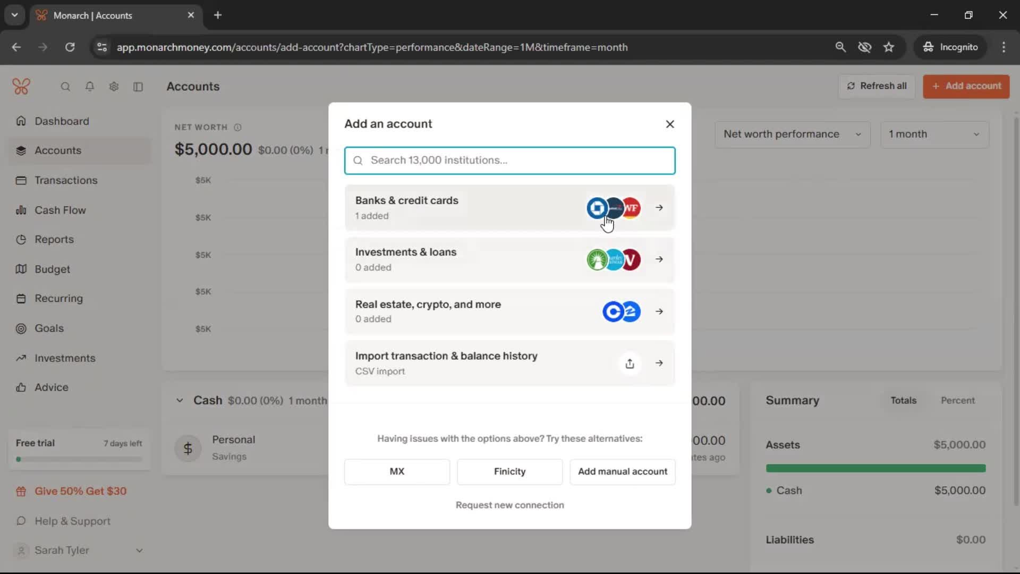
Task: Go to Transactions in the sidebar
Action: pyautogui.click(x=66, y=180)
